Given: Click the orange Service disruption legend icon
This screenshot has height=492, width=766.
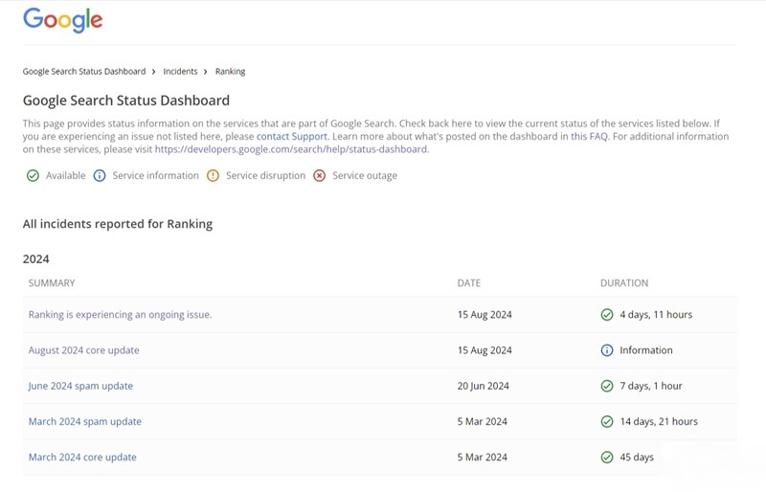Looking at the screenshot, I should [x=213, y=176].
